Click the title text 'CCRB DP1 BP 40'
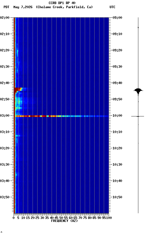Screen dimensions: 150x235 coord(62,3)
